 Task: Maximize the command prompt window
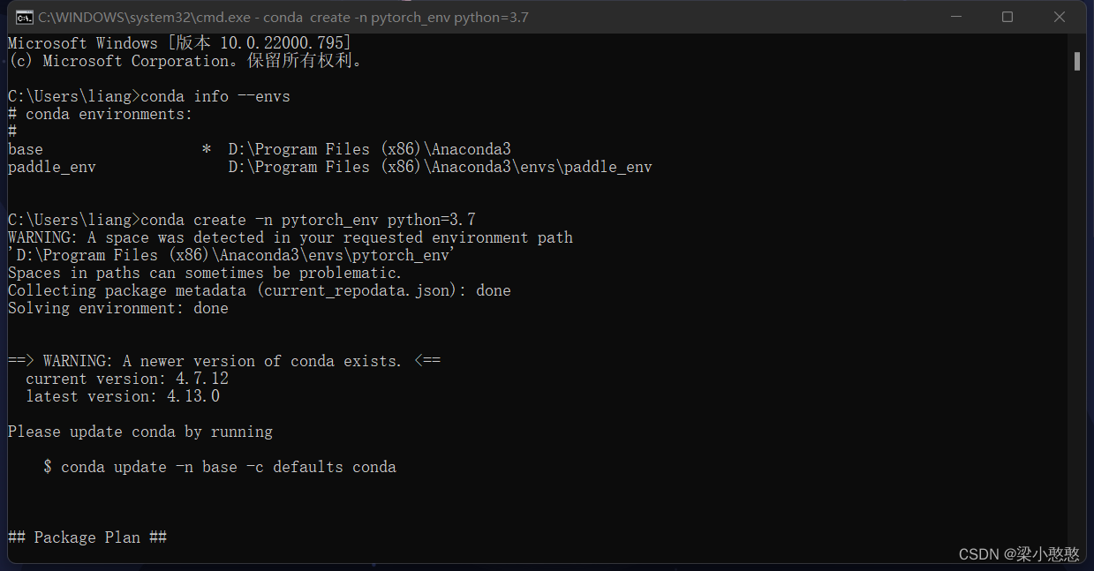click(1007, 17)
